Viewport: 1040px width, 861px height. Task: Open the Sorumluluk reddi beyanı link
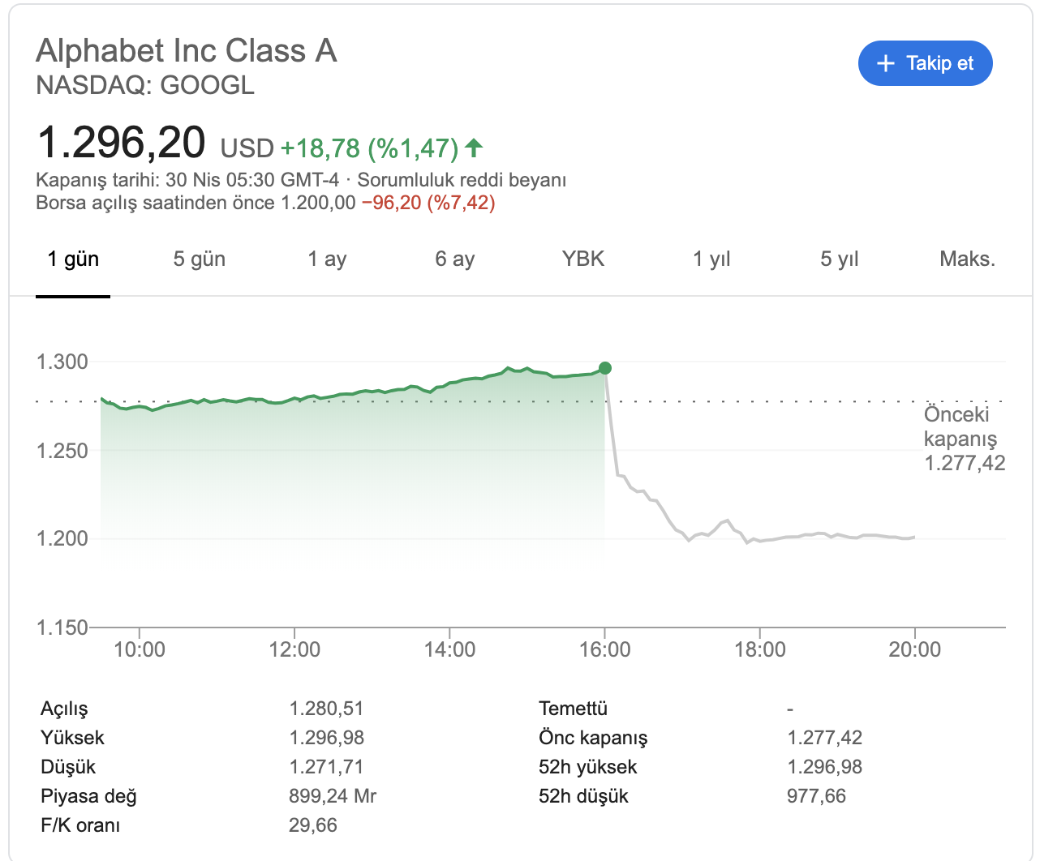462,179
